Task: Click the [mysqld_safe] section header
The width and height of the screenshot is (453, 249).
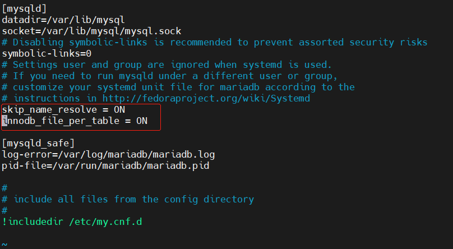Action: [38, 143]
